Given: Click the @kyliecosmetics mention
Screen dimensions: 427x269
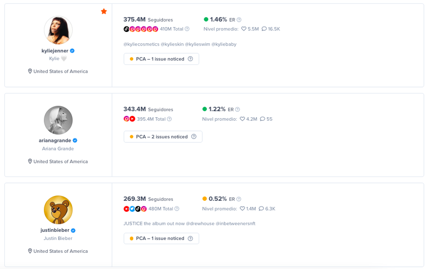Looking at the screenshot, I should tap(141, 44).
